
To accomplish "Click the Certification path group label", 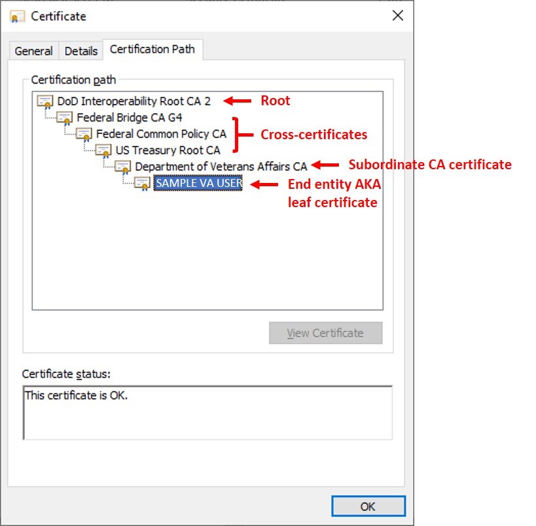I will pos(73,80).
